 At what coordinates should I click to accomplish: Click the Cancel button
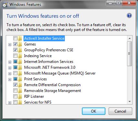tap(120, 111)
